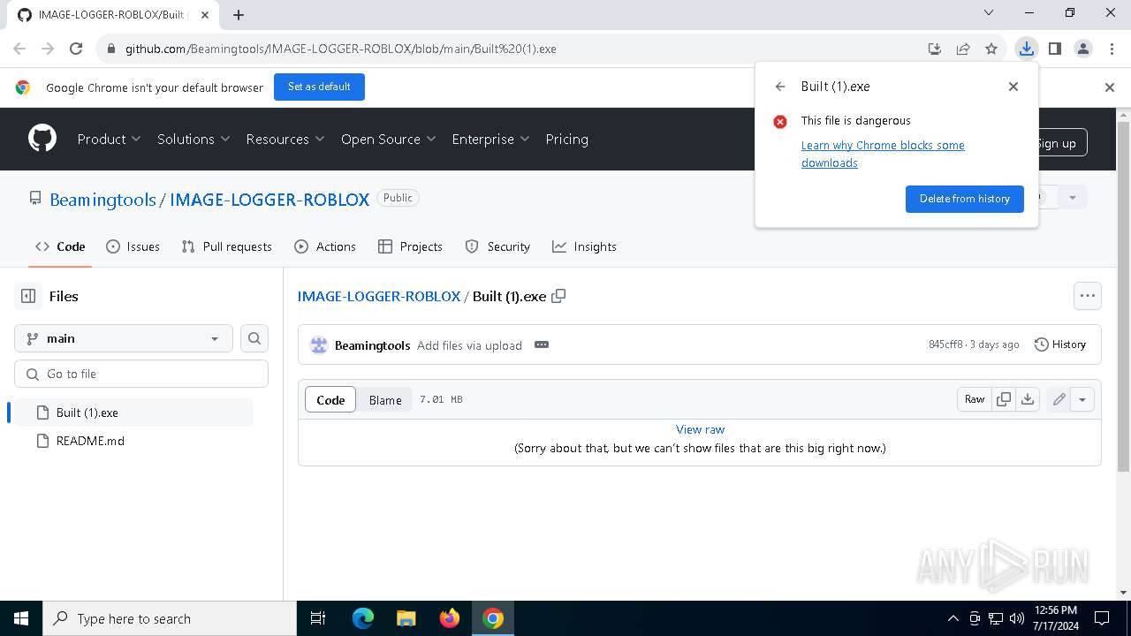Search files with magnifier button
Image resolution: width=1131 pixels, height=636 pixels.
pos(254,338)
